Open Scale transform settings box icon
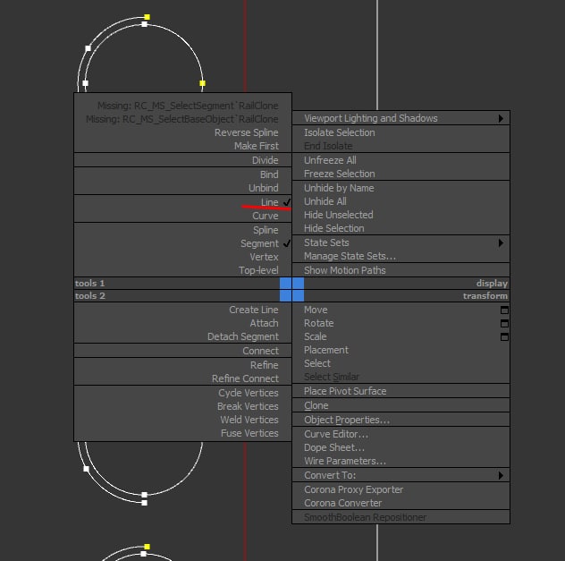Image resolution: width=565 pixels, height=561 pixels. pyautogui.click(x=504, y=336)
